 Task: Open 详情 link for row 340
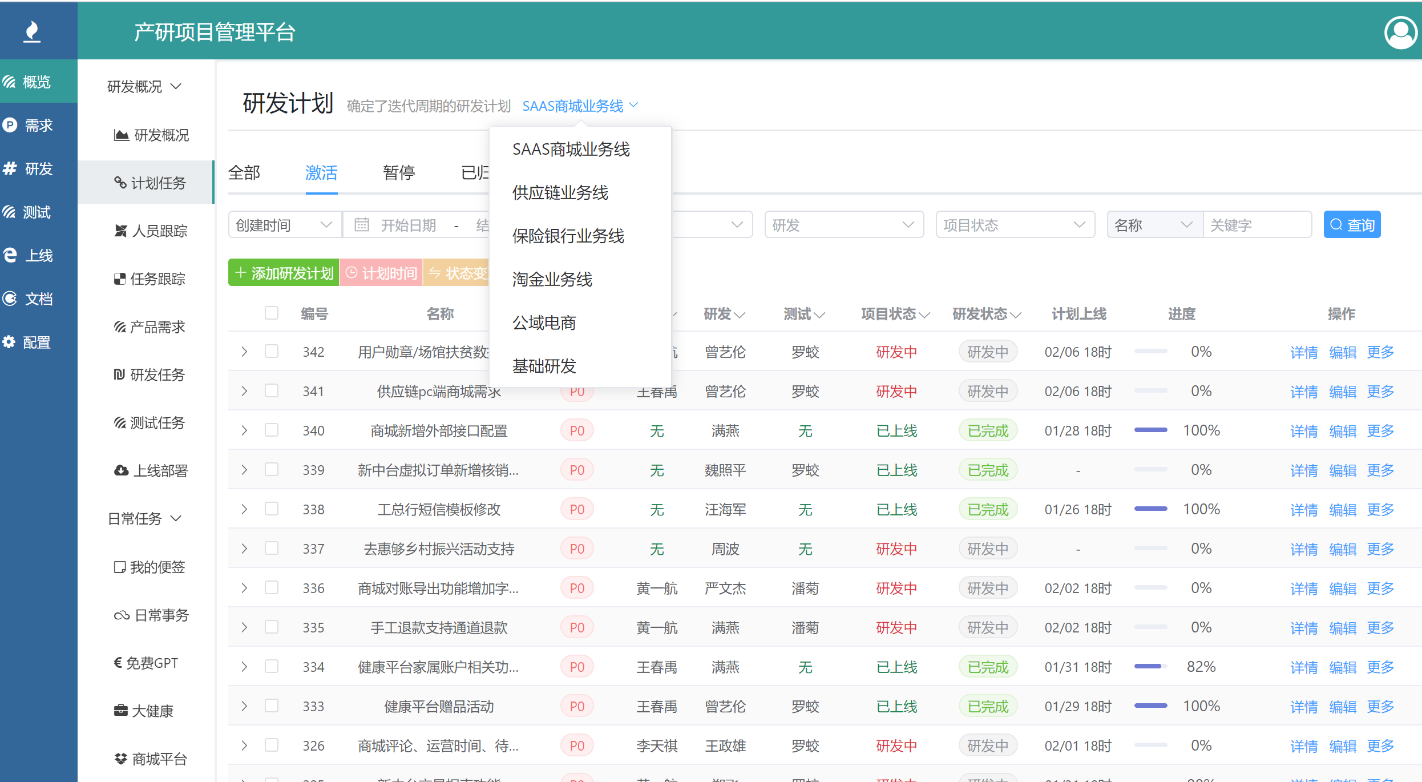pos(1304,431)
